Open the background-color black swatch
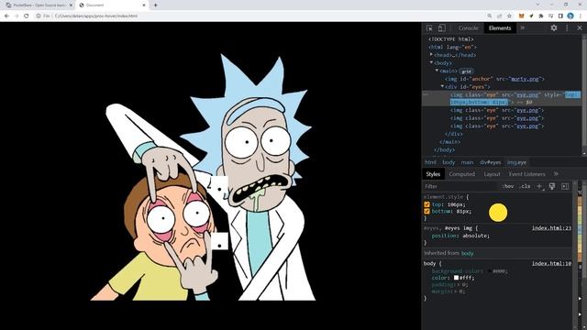Image resolution: width=587 pixels, height=330 pixels. (x=489, y=271)
